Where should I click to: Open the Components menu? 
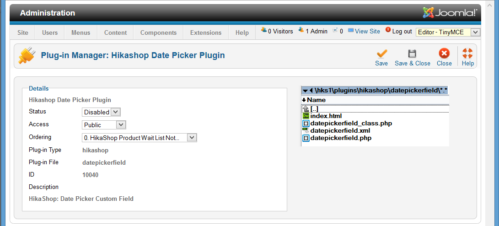coord(159,32)
